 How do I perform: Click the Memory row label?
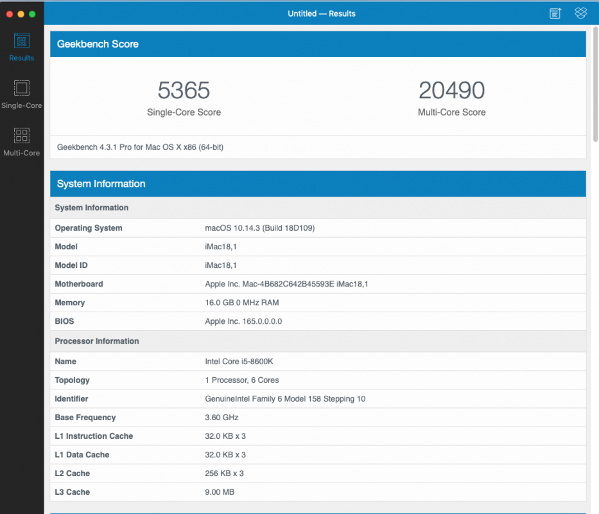70,303
